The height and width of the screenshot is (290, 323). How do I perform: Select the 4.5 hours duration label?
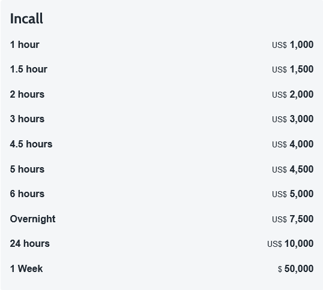pyautogui.click(x=31, y=144)
